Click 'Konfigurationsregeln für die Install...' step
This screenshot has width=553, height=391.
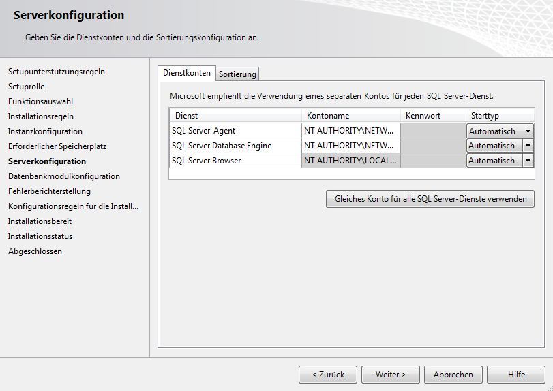74,206
